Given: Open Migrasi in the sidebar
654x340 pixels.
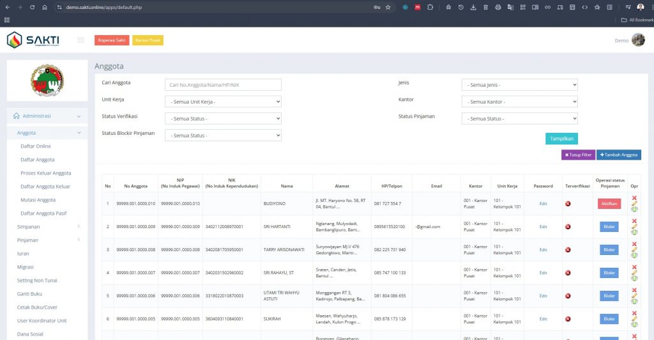Looking at the screenshot, I should pos(25,267).
